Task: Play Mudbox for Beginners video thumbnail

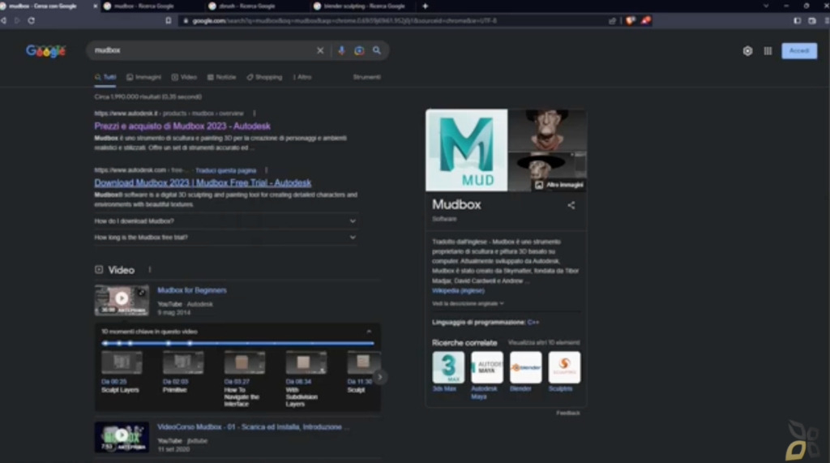Action: point(122,300)
